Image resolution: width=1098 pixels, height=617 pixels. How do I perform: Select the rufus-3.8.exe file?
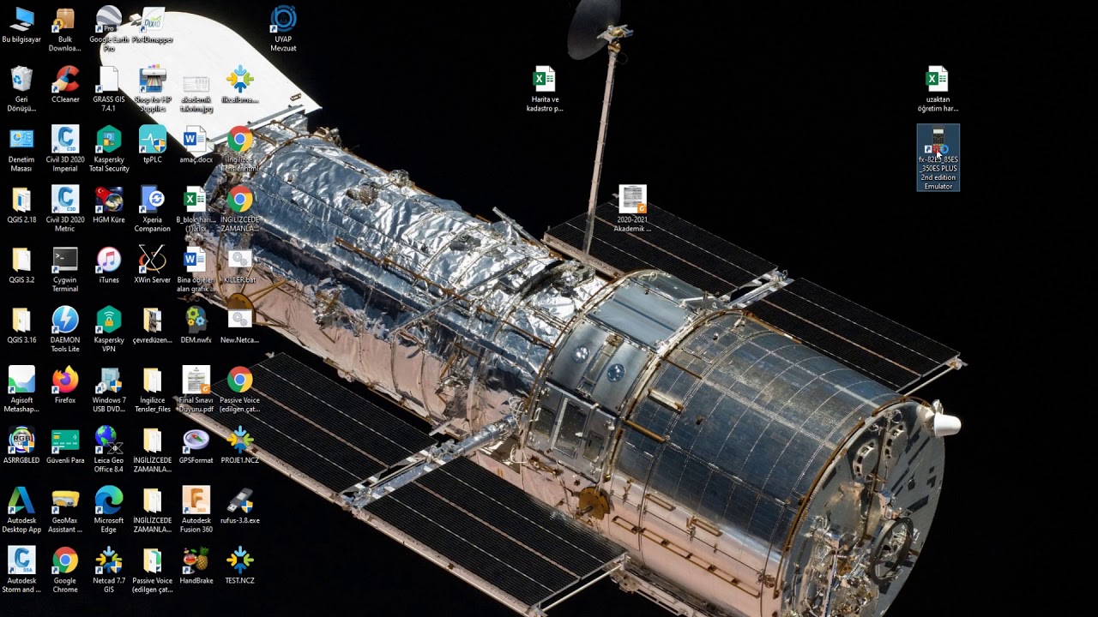coord(240,505)
